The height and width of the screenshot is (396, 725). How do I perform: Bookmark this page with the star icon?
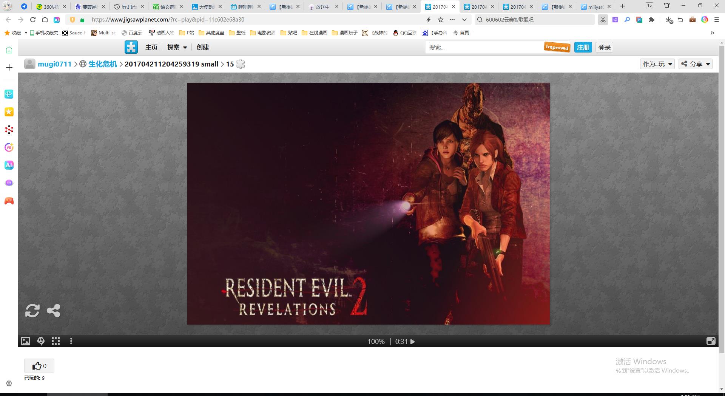coord(441,20)
